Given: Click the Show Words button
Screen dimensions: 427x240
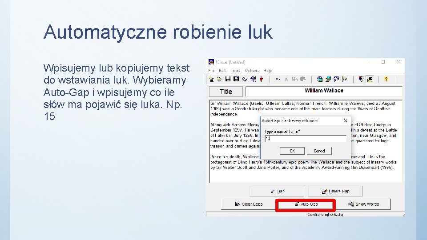Looking at the screenshot, I should pos(363,204).
